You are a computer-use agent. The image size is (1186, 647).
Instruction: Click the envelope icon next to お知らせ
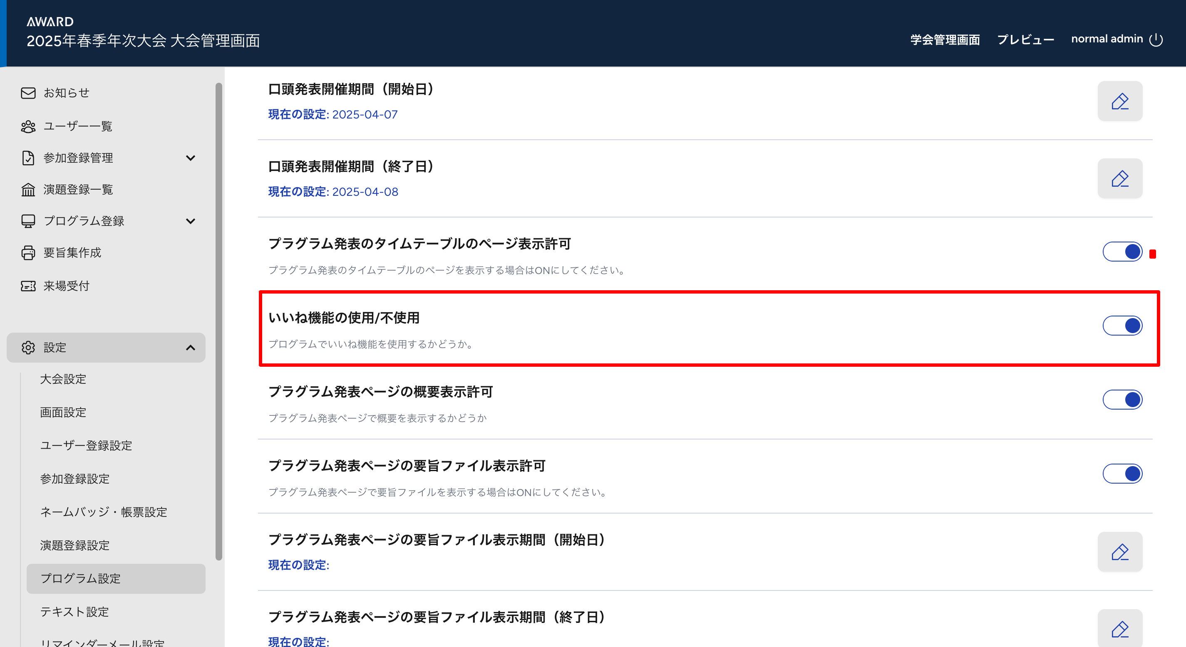tap(28, 93)
